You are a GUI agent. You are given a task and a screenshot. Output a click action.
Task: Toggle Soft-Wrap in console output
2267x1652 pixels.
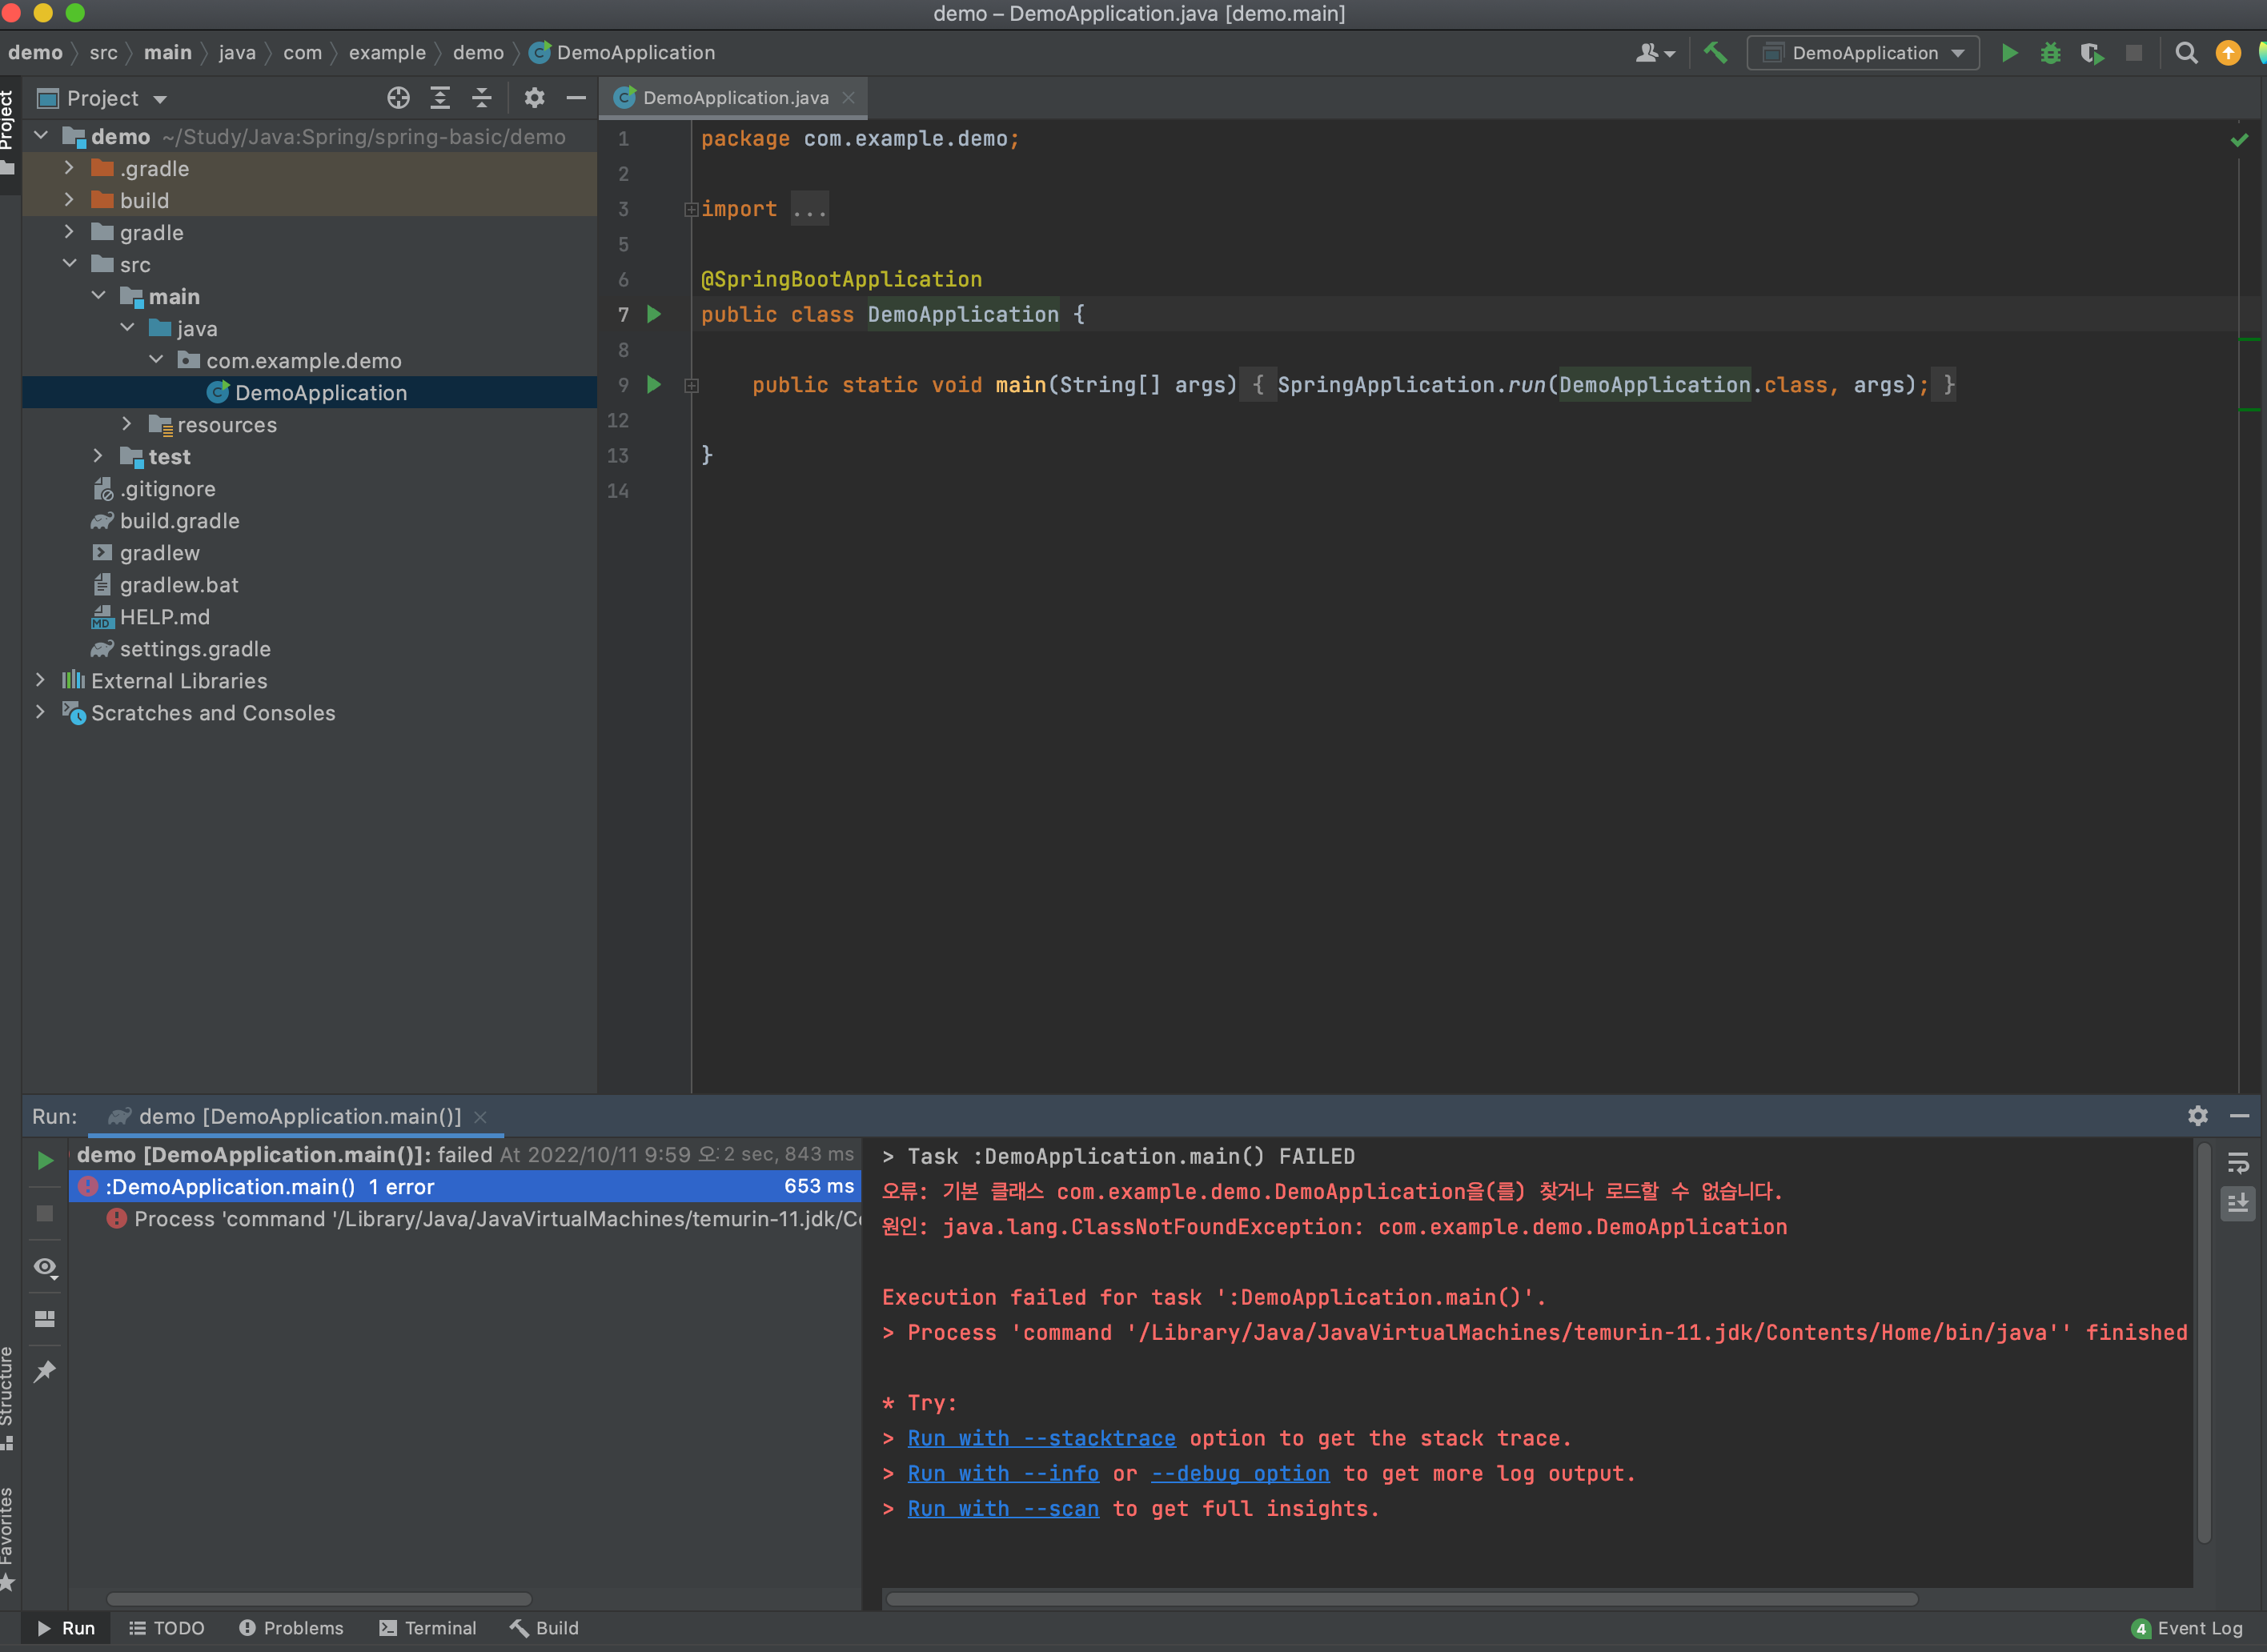[2238, 1162]
